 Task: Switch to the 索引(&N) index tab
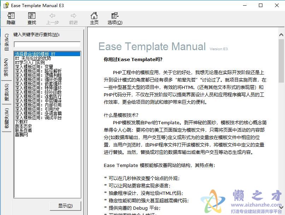click(x=6, y=67)
